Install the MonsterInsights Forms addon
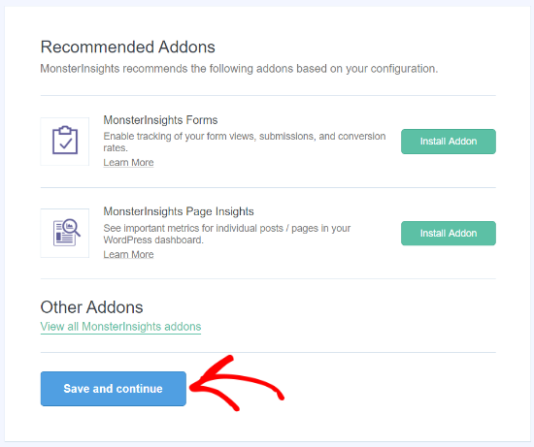 pos(449,142)
